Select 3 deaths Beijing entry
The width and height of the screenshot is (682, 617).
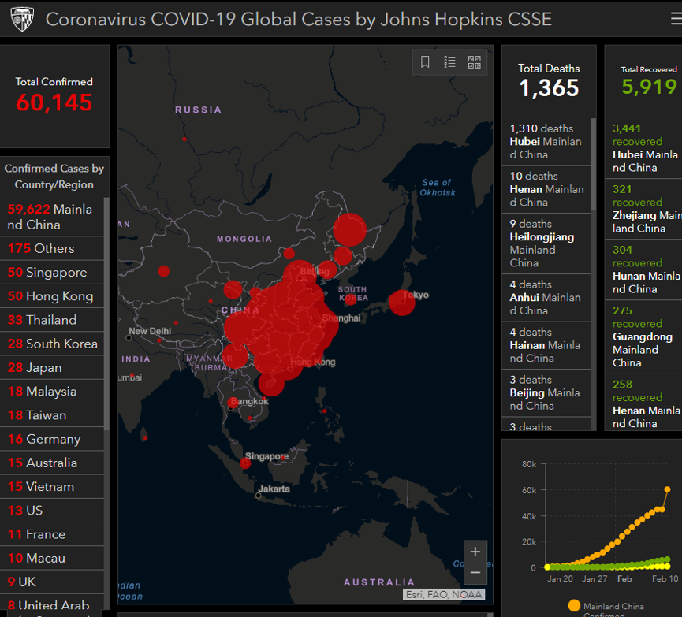click(546, 392)
